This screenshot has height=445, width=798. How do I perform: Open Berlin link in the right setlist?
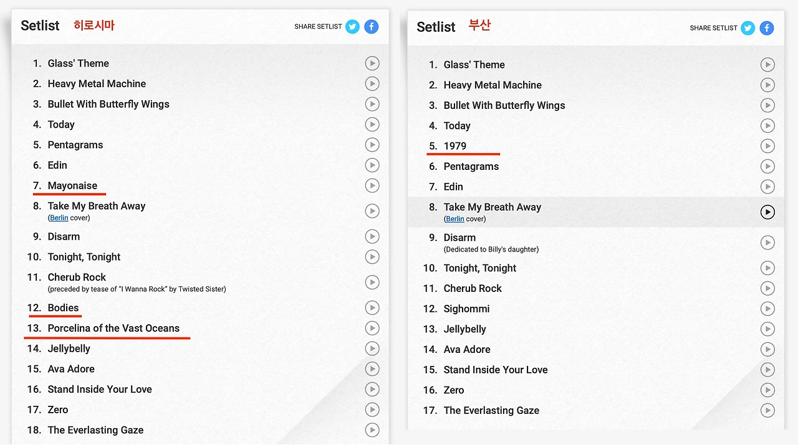[455, 219]
